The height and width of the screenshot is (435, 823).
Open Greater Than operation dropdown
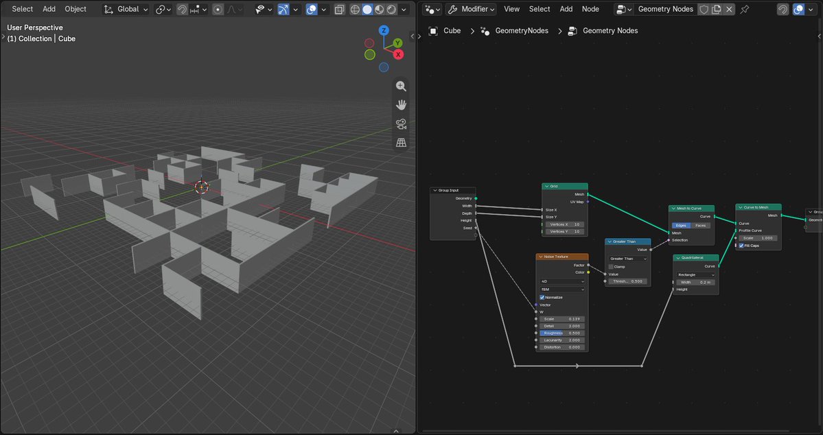pos(628,259)
